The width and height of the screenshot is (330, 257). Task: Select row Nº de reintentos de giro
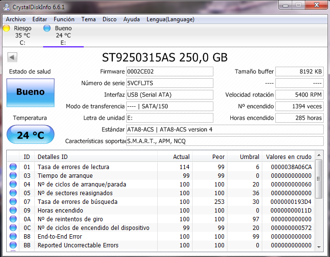coord(161,219)
